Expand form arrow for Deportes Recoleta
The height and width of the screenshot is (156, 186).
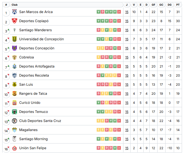(x=119, y=75)
